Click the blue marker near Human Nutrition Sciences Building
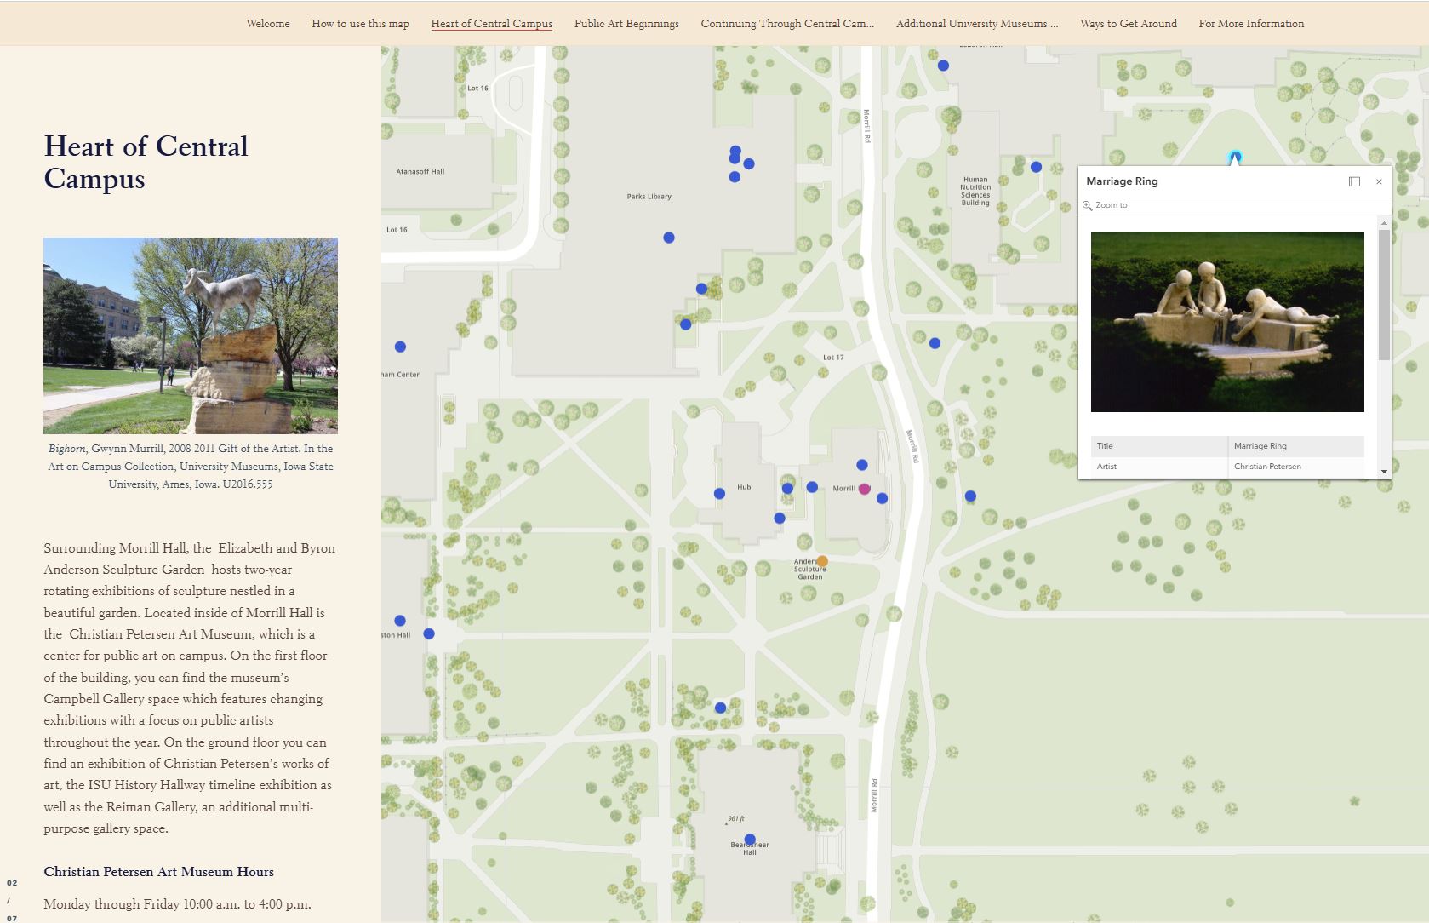 pyautogui.click(x=1036, y=167)
